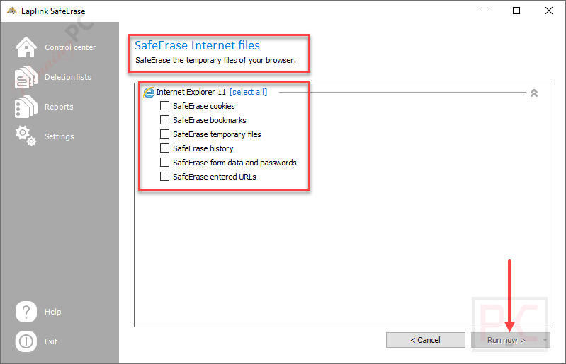The height and width of the screenshot is (364, 566).
Task: Select Help in the sidebar
Action: [52, 312]
